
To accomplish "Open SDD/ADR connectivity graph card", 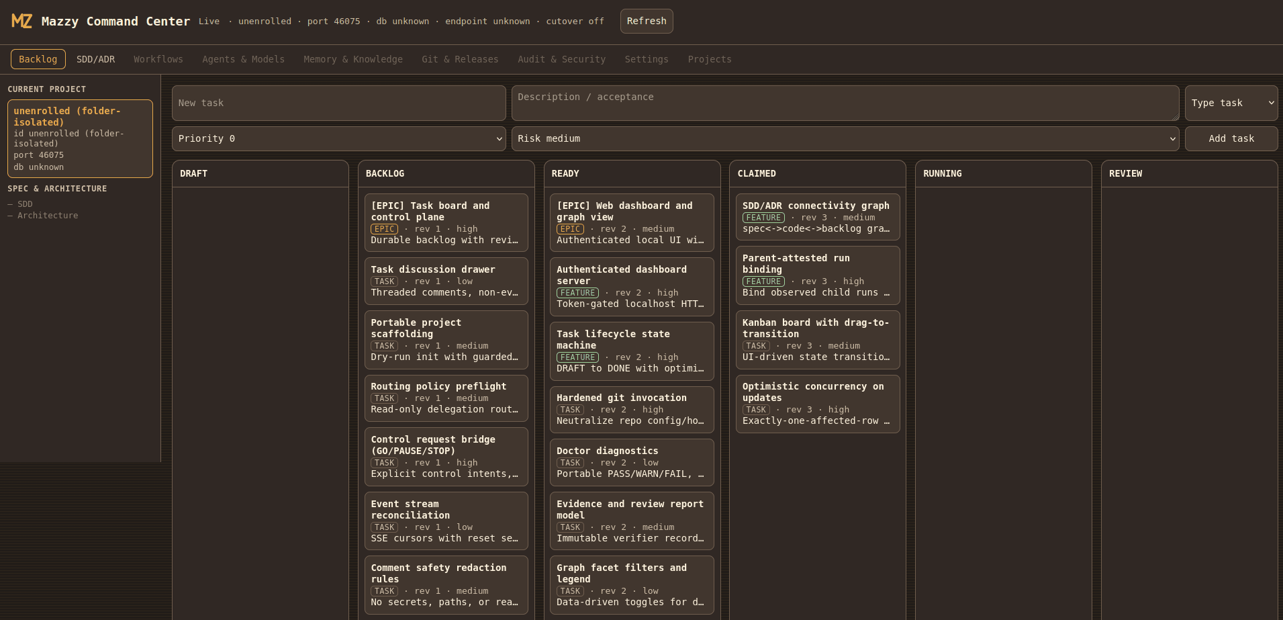I will pos(818,217).
